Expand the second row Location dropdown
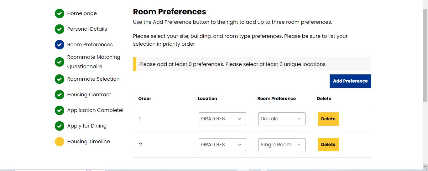Viewport: 428px width, 171px height. pos(222,145)
